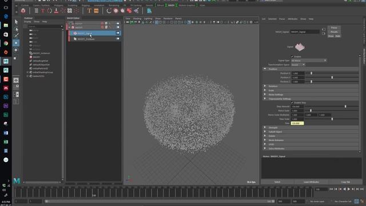Click the Presets button

point(334,32)
